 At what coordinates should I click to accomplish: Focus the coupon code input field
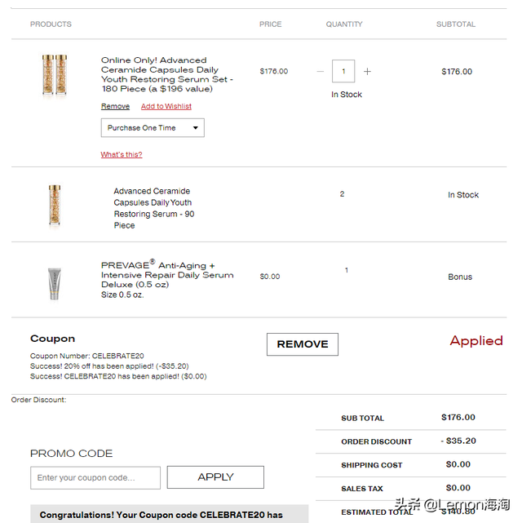tap(95, 477)
